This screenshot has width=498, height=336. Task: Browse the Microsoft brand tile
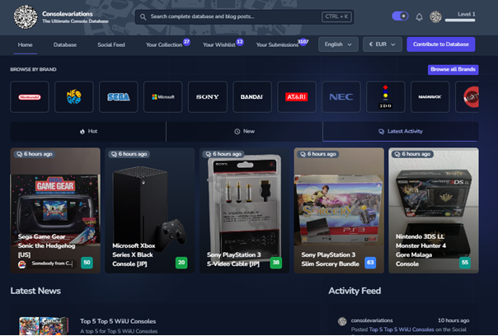(163, 97)
